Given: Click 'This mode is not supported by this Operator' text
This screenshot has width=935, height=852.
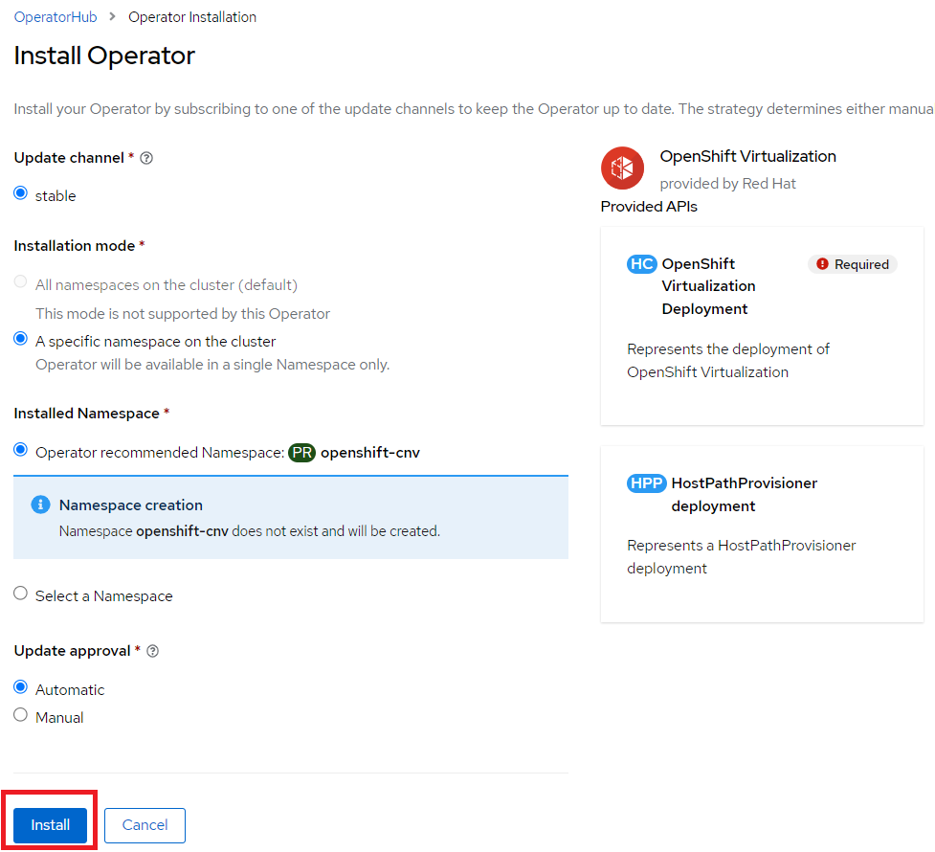Looking at the screenshot, I should [x=183, y=314].
